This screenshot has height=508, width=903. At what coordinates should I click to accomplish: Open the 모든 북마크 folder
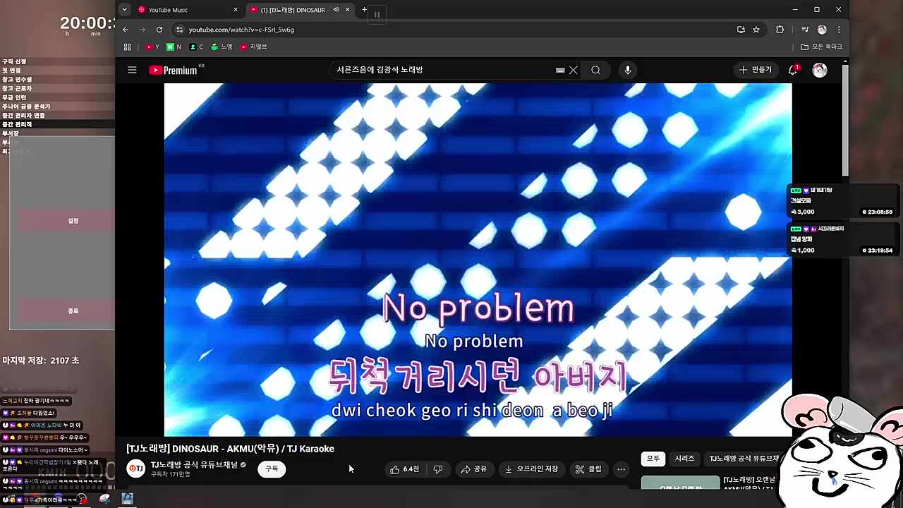(822, 47)
